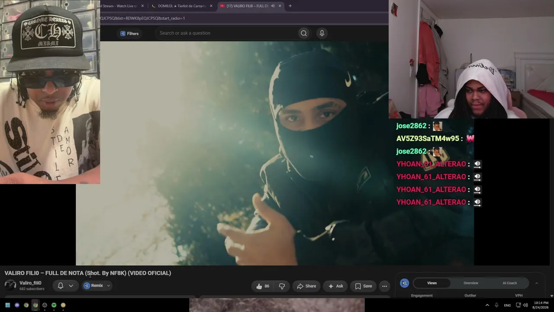Open the vidIQ Filters button
The height and width of the screenshot is (312, 554).
pyautogui.click(x=129, y=33)
